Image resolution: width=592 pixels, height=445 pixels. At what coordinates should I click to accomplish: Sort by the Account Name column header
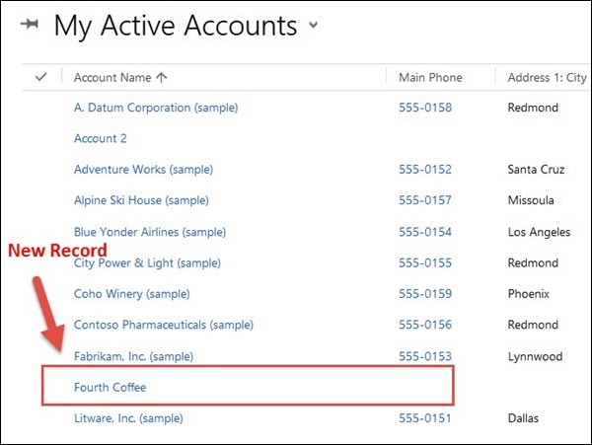click(x=112, y=77)
